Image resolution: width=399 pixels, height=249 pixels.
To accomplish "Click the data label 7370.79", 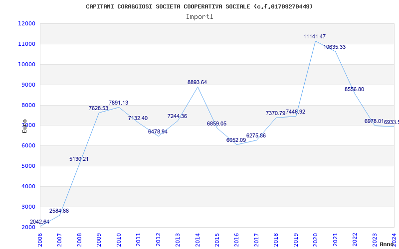I will click(276, 114).
